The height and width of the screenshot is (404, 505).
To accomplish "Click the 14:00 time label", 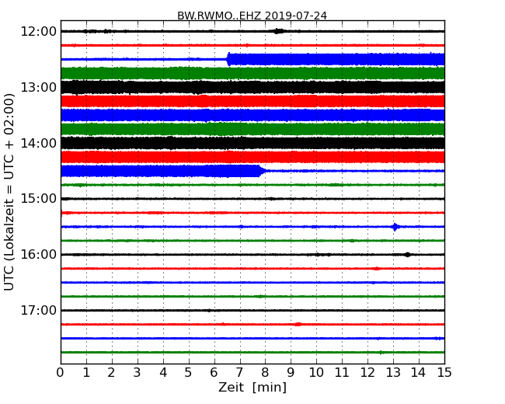I will point(38,143).
